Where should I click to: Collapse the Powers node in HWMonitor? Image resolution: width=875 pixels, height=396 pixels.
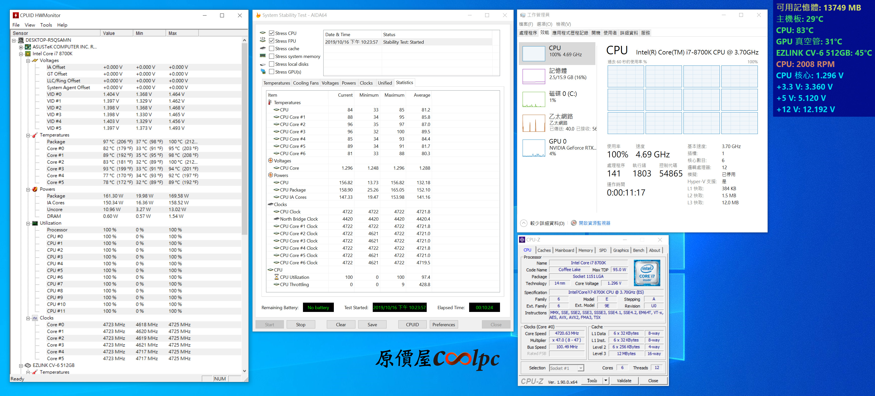[x=28, y=189]
